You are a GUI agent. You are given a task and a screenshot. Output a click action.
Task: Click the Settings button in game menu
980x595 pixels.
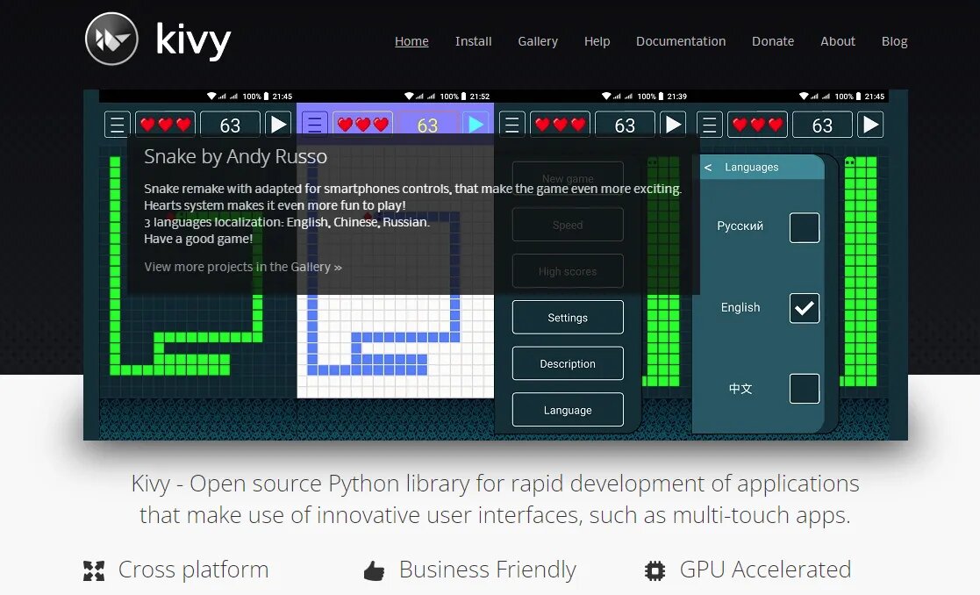click(568, 318)
